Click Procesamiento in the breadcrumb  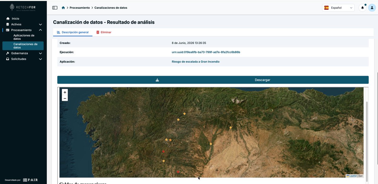click(80, 8)
